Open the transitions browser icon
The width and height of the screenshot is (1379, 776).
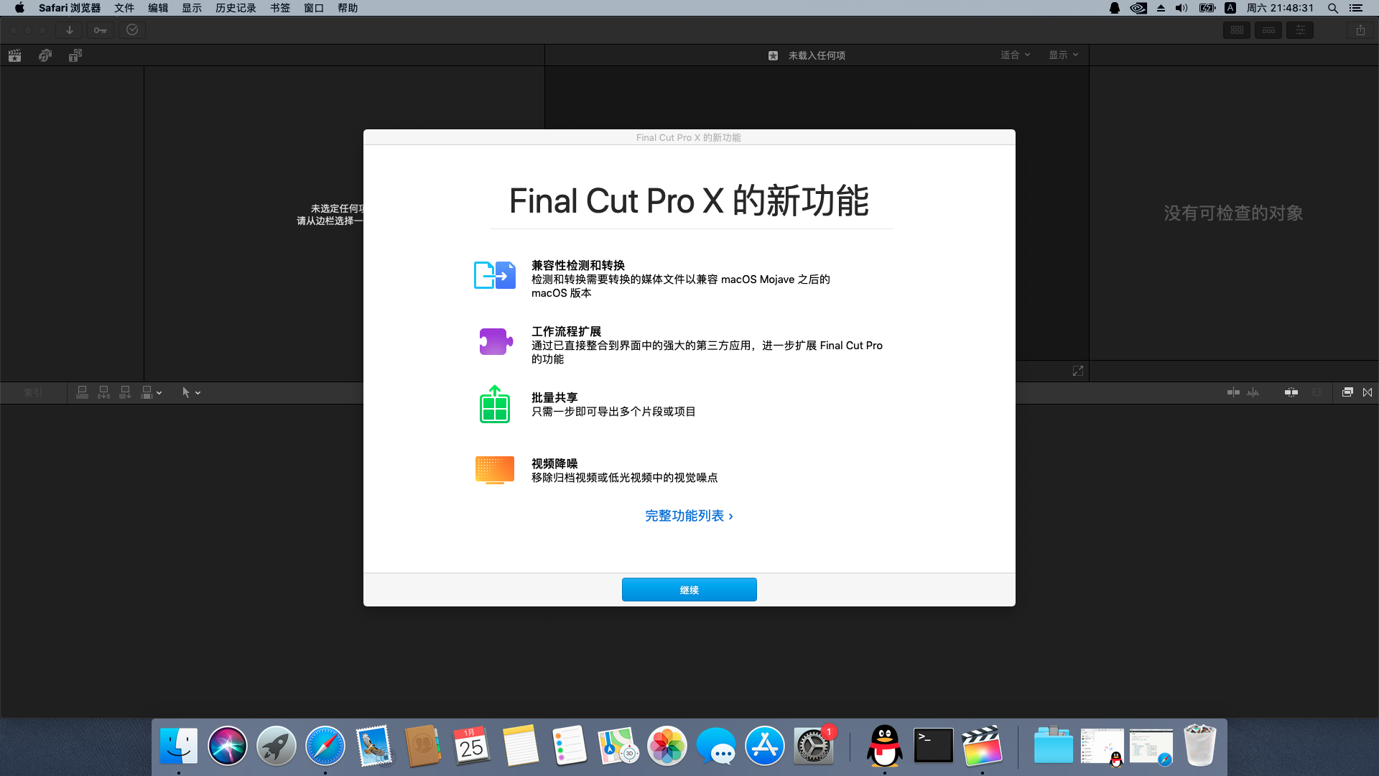(x=1368, y=392)
